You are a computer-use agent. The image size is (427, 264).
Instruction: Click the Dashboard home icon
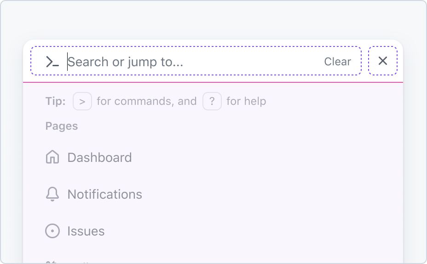coord(52,157)
